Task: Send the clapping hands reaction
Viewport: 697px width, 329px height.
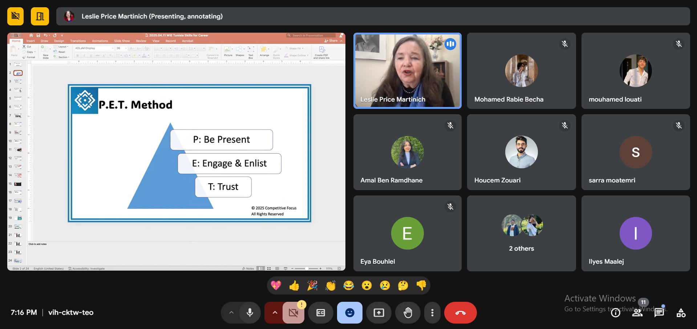Action: click(331, 286)
